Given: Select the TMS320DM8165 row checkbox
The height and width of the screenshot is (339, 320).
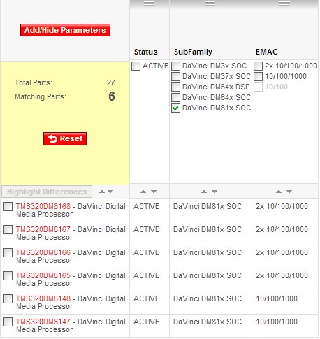Looking at the screenshot, I should point(8,275).
